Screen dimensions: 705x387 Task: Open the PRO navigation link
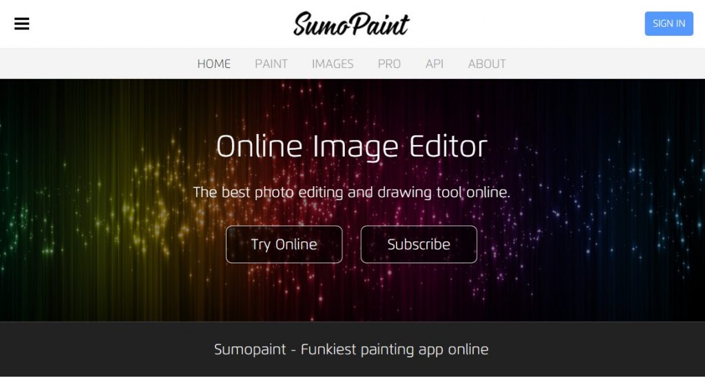click(390, 64)
